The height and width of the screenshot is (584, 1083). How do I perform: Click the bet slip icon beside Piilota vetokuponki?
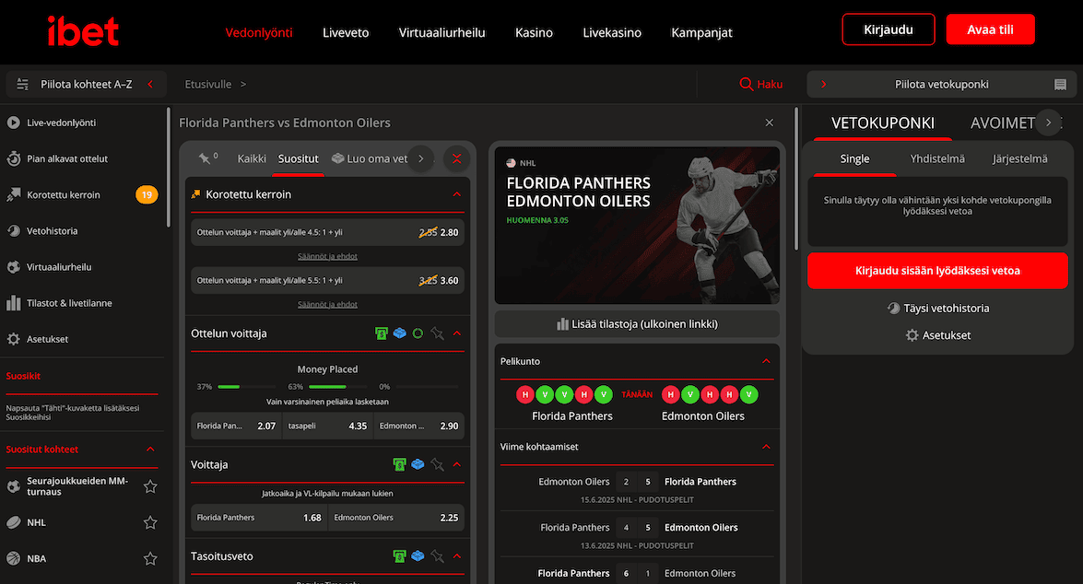pyautogui.click(x=1060, y=84)
